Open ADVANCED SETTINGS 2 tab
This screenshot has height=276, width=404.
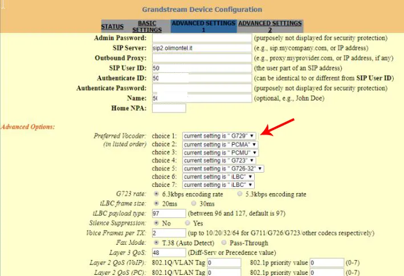coord(270,27)
